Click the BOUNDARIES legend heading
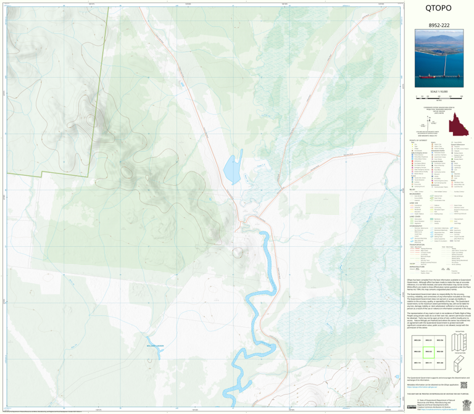This screenshot has width=474, height=414. point(415,194)
